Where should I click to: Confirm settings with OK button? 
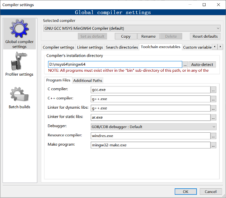186,192
